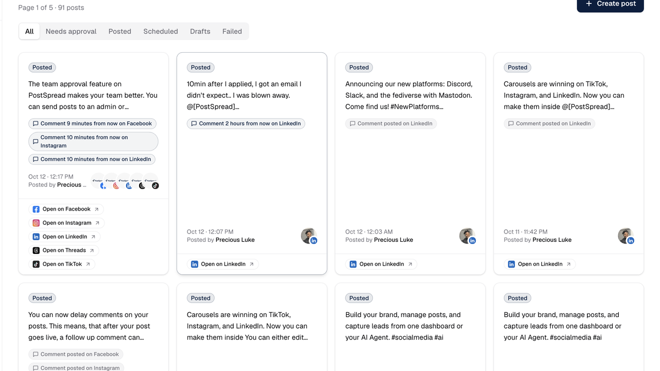Switch to the Needs approval tab
660x371 pixels.
[x=71, y=31]
